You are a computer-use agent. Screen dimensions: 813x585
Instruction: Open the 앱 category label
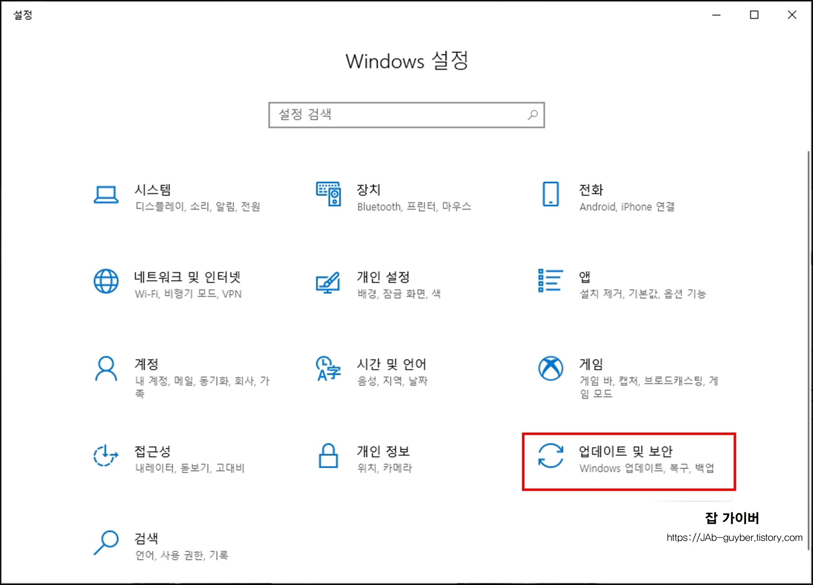585,276
